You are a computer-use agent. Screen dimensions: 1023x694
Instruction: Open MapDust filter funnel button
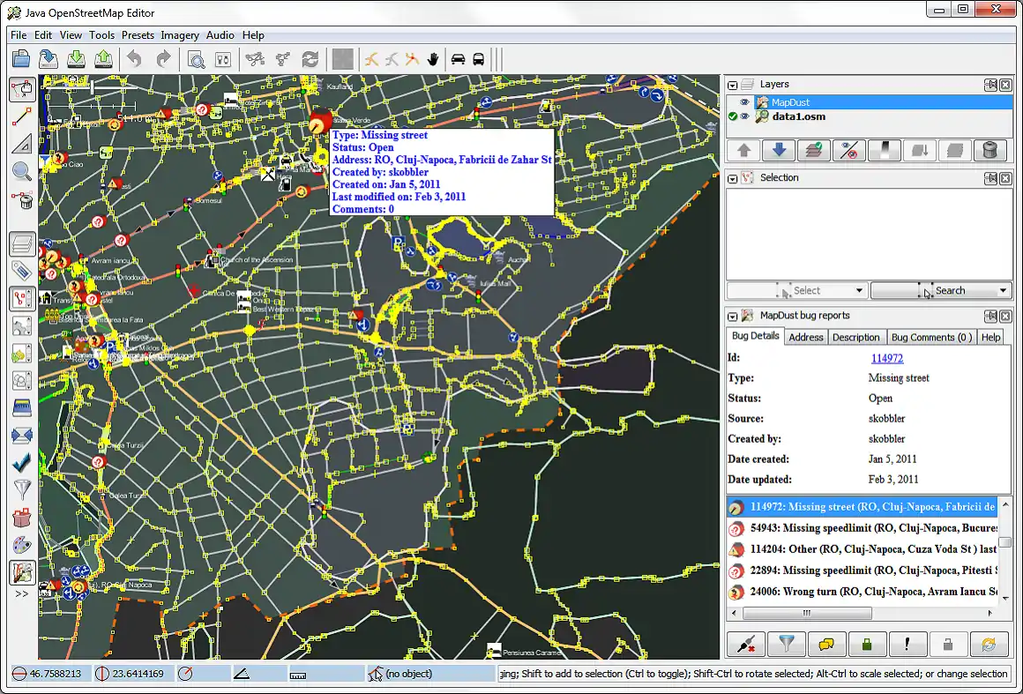pyautogui.click(x=786, y=645)
